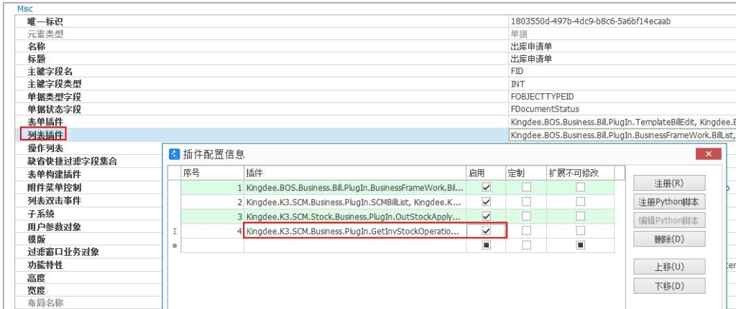Viewport: 736px width, 309px height.
Task: Select the 唯一标识 property
Action: pyautogui.click(x=45, y=22)
